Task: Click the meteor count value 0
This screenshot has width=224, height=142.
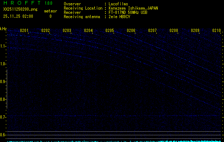Action: click(50, 16)
